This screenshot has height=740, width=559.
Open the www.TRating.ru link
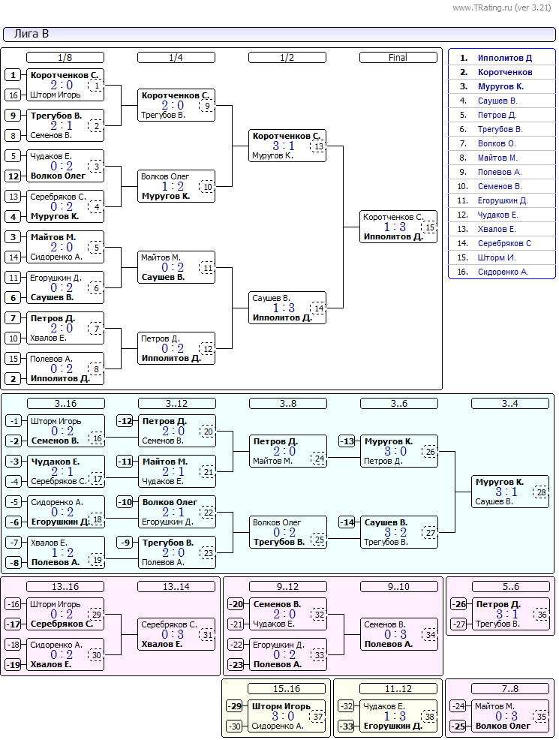(501, 8)
